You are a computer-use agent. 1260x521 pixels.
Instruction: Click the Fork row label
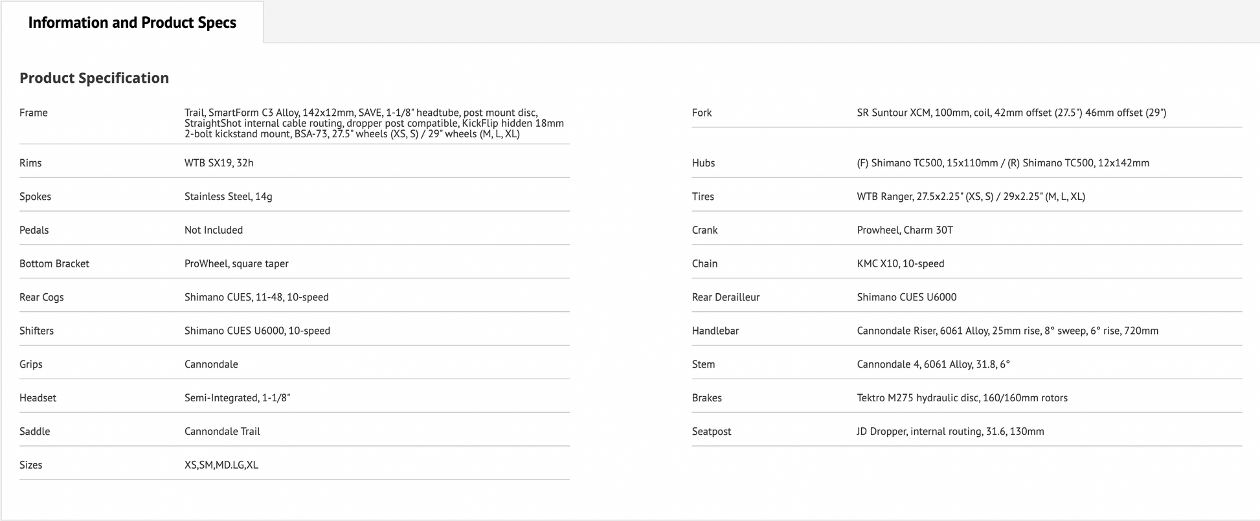coord(702,113)
